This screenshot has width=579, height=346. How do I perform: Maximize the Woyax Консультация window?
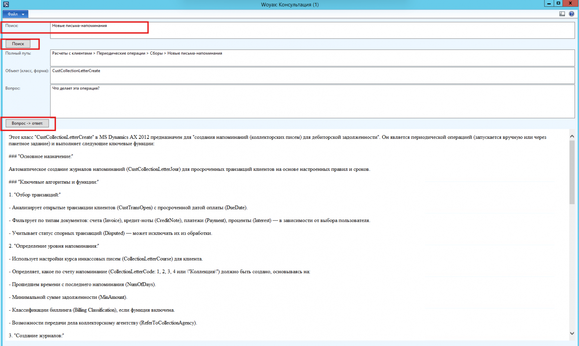pos(558,3)
